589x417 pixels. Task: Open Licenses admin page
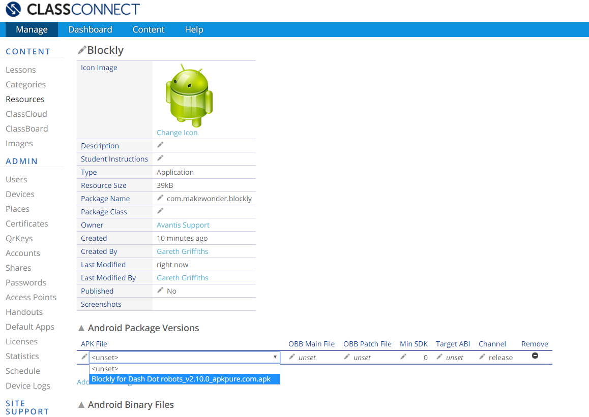point(21,342)
